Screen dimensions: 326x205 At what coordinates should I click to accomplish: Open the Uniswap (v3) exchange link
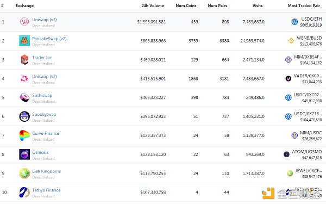pyautogui.click(x=45, y=20)
